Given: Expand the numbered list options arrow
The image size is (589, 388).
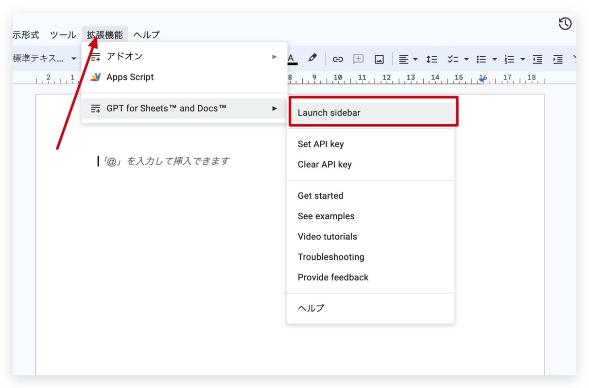Looking at the screenshot, I should (522, 59).
